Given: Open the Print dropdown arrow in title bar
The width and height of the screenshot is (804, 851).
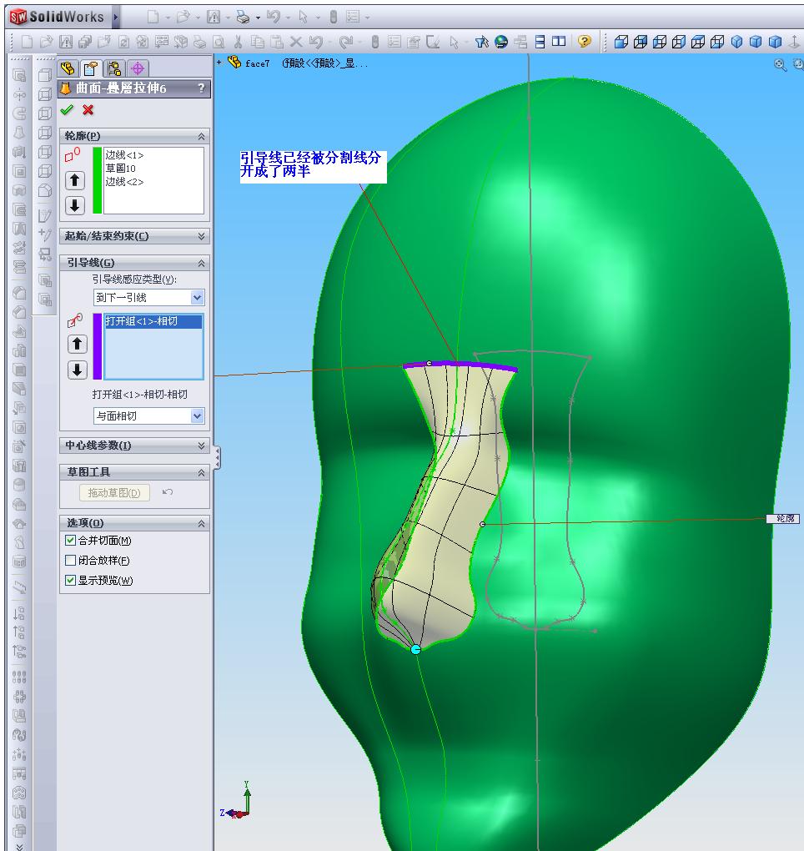Looking at the screenshot, I should [x=258, y=18].
